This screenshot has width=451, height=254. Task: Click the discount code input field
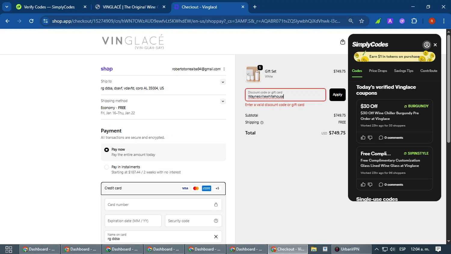click(x=285, y=95)
